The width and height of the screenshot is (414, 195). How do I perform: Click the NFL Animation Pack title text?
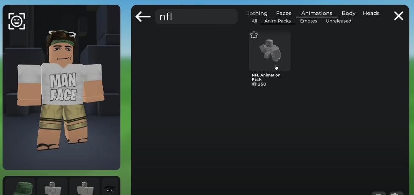pos(266,77)
